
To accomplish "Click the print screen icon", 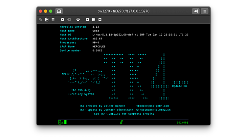I will coord(78,20).
